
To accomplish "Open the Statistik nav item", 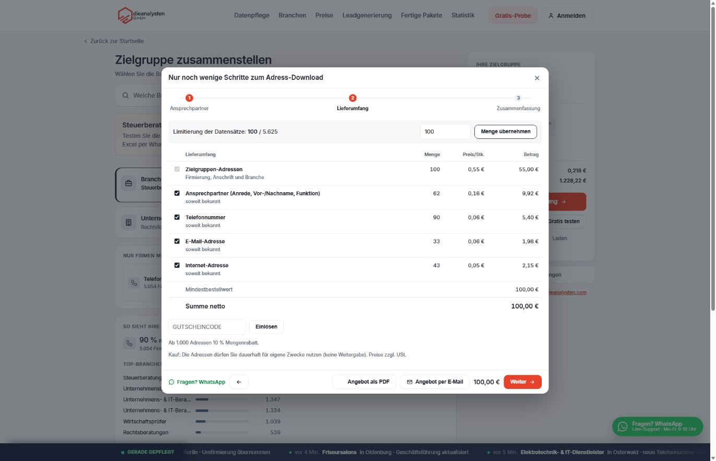I will (x=463, y=15).
